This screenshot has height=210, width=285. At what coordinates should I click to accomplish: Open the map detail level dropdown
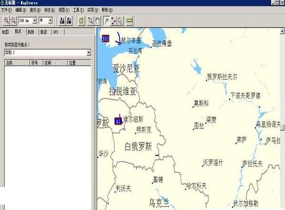point(51,21)
